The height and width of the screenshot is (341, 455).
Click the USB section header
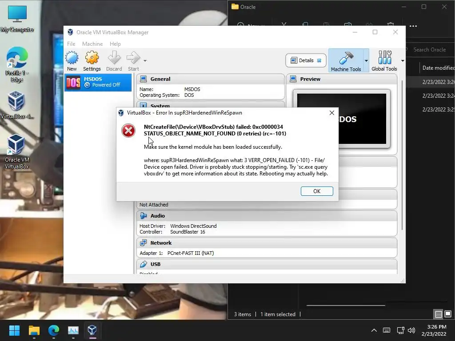tap(267, 264)
